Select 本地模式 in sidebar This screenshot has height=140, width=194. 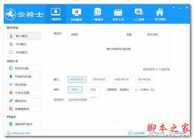point(24,52)
